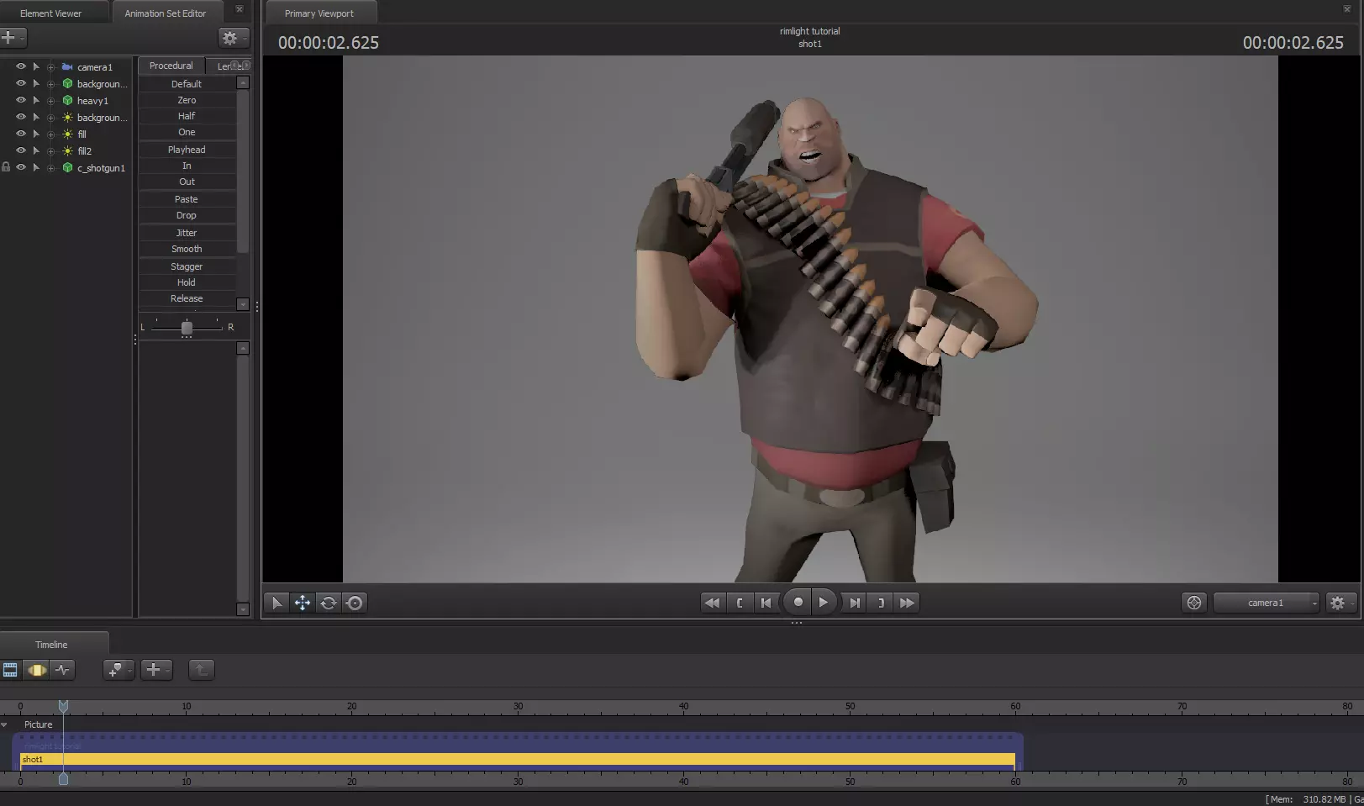Jump to the first frame
This screenshot has width=1364, height=806.
pyautogui.click(x=712, y=603)
